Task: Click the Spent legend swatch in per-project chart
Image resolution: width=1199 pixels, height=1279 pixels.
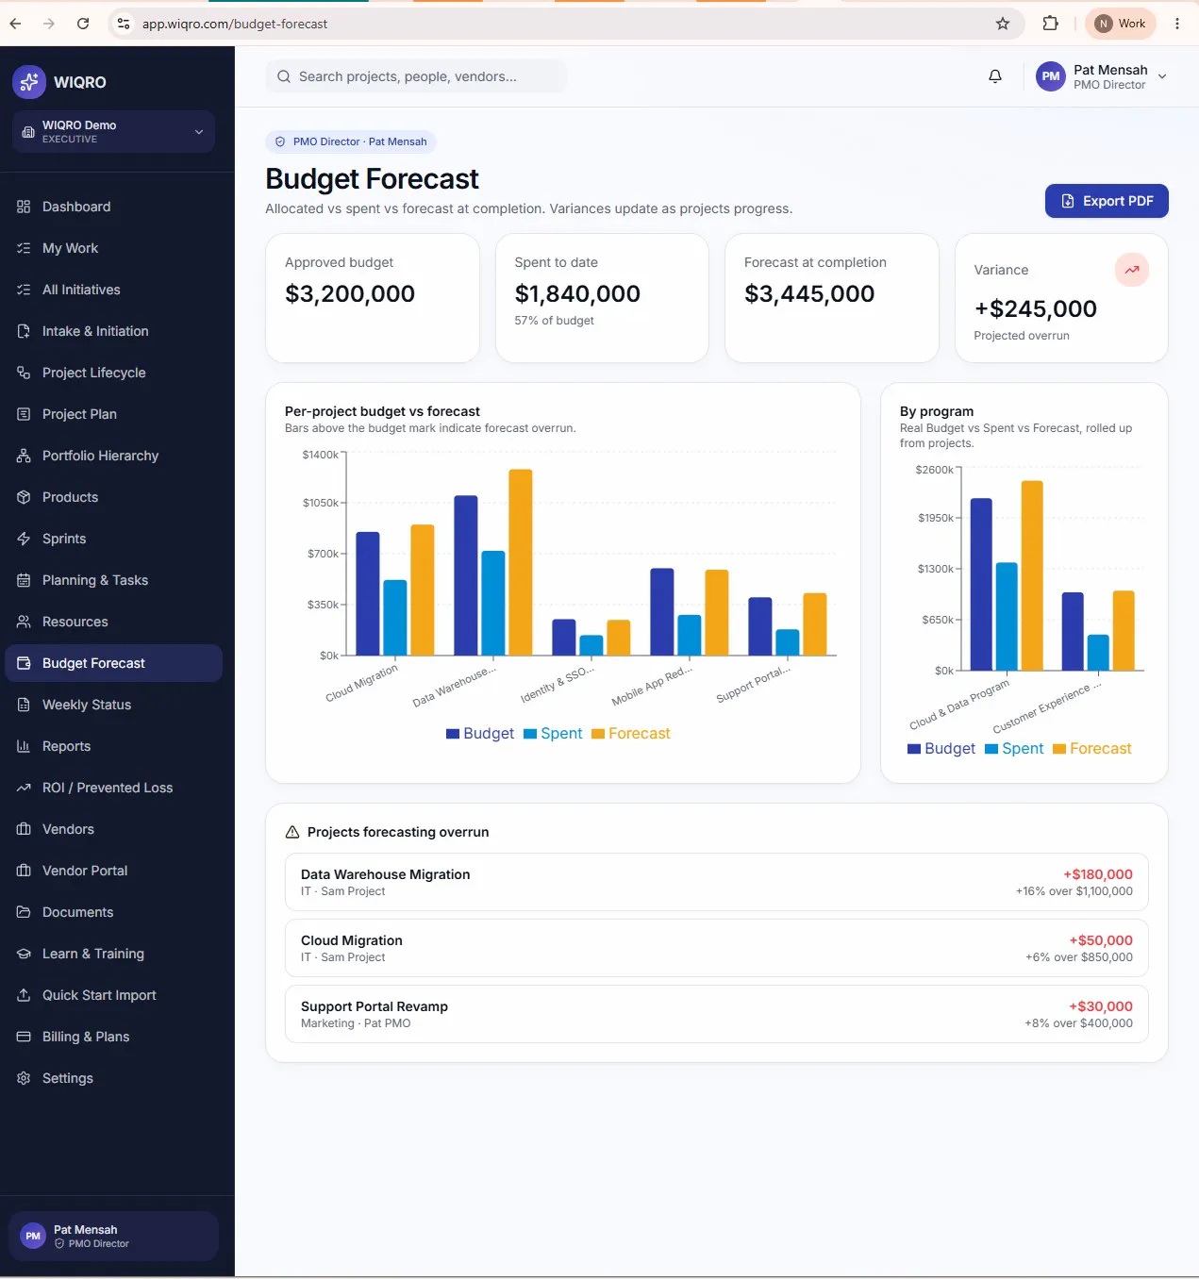Action: click(x=530, y=734)
